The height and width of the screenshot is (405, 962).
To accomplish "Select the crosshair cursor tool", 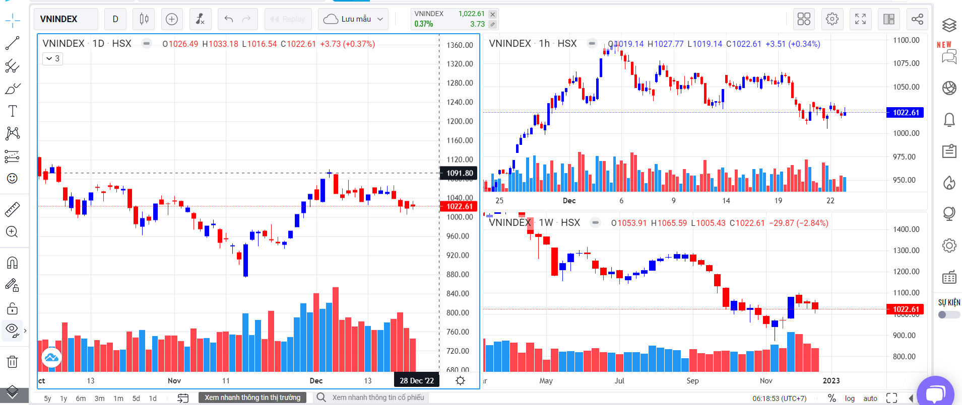I will click(13, 21).
